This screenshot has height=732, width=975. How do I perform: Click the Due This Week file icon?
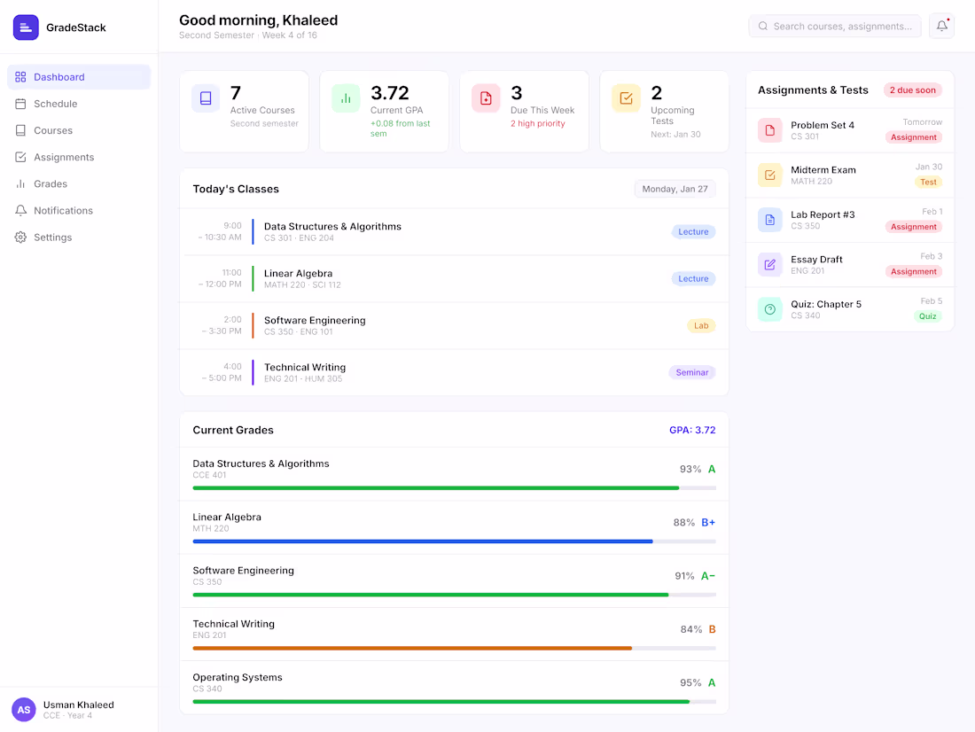[486, 98]
